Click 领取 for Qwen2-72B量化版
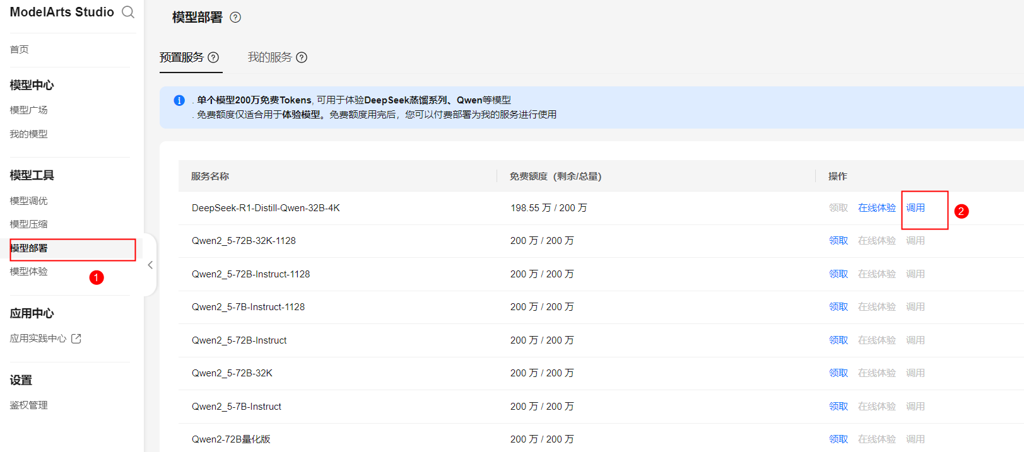The height and width of the screenshot is (452, 1024). point(839,439)
